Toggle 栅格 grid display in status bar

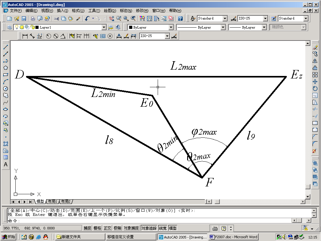tap(97, 228)
